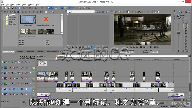192x108 pixels.
Task: Mute the Master bus
Action: (183, 18)
